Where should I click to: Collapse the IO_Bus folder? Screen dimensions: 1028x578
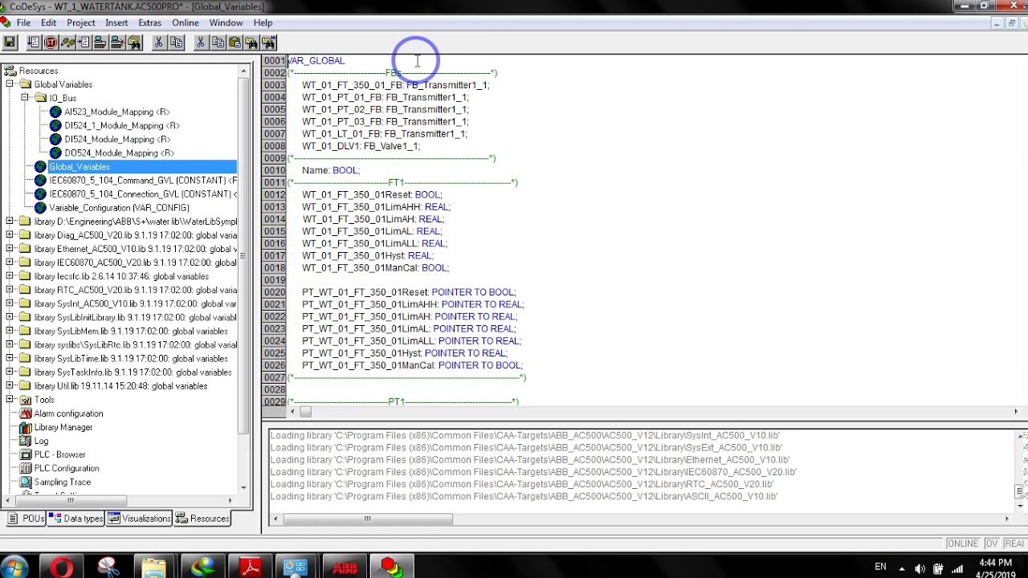coord(25,98)
